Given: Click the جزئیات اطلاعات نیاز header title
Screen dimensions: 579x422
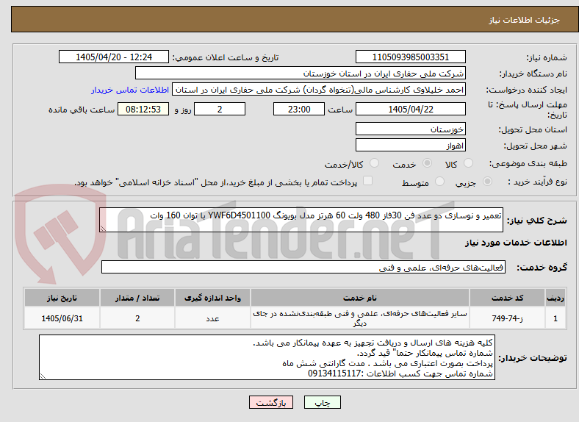Looking at the screenshot, I should click(524, 20).
